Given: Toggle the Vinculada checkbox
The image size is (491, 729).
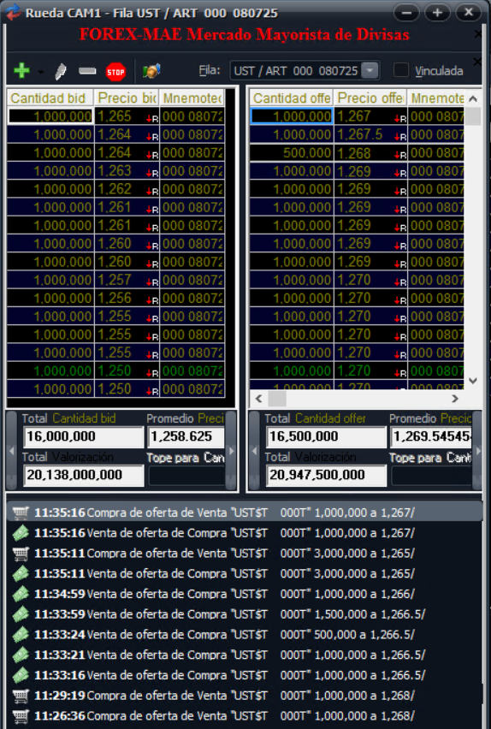Looking at the screenshot, I should point(401,71).
